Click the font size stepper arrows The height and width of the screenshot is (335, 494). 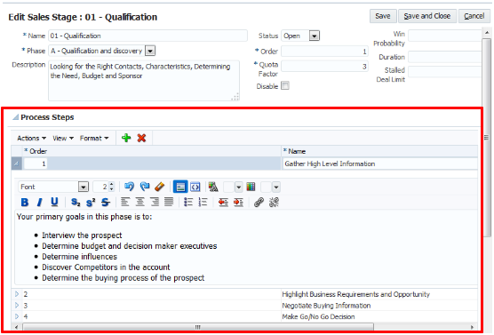[x=112, y=187]
